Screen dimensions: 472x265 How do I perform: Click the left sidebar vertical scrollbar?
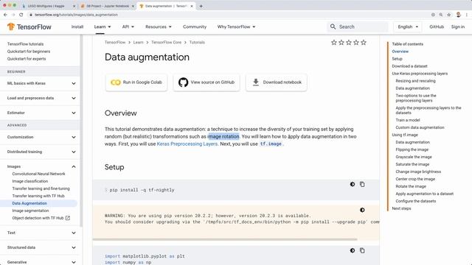click(x=81, y=131)
